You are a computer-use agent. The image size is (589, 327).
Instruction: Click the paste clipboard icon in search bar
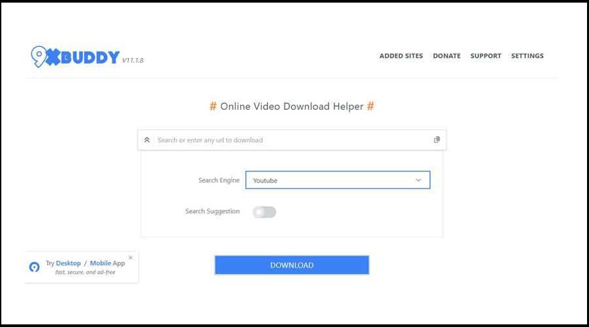tap(437, 140)
